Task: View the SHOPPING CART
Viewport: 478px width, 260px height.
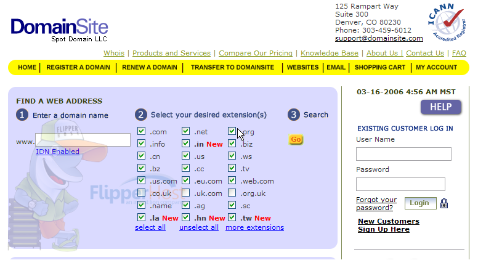Action: point(380,67)
